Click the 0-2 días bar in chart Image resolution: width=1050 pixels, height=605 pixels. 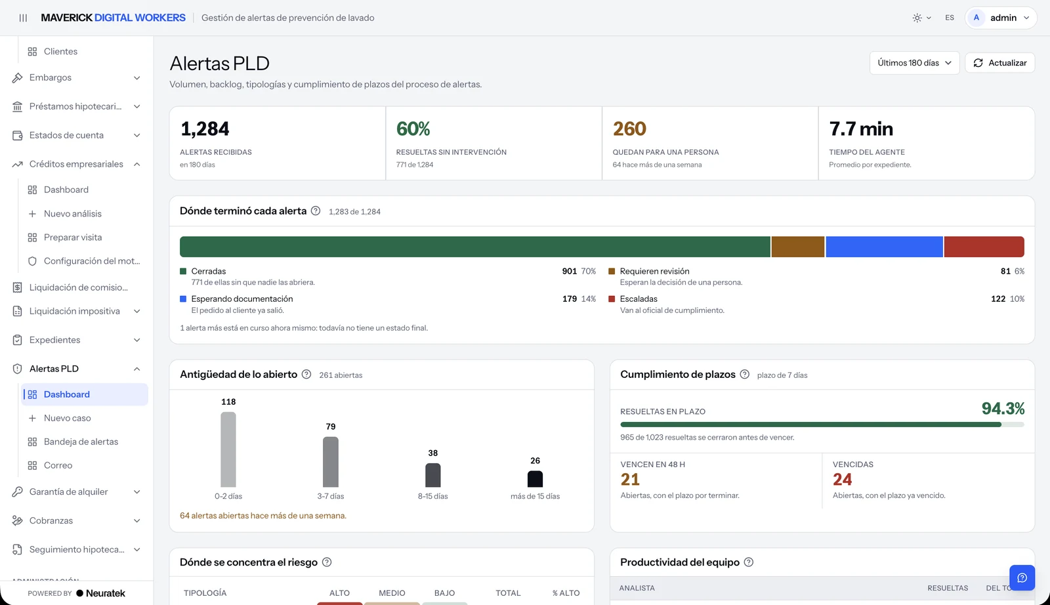pos(228,449)
